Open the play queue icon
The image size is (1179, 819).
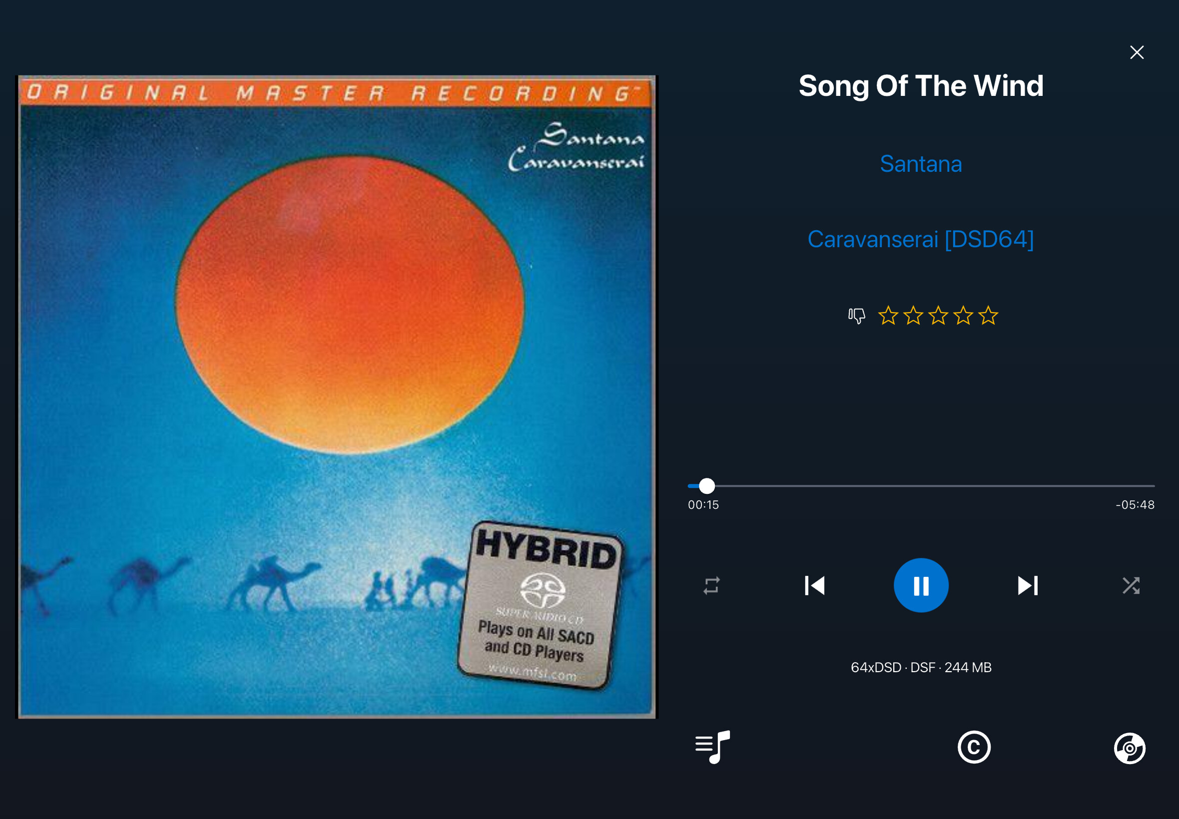[712, 747]
